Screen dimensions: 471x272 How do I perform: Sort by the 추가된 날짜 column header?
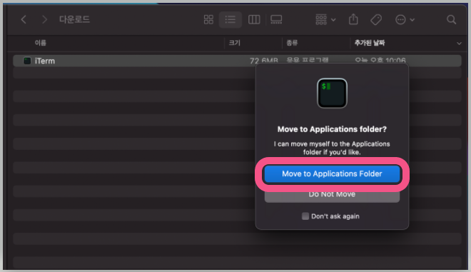coord(370,43)
